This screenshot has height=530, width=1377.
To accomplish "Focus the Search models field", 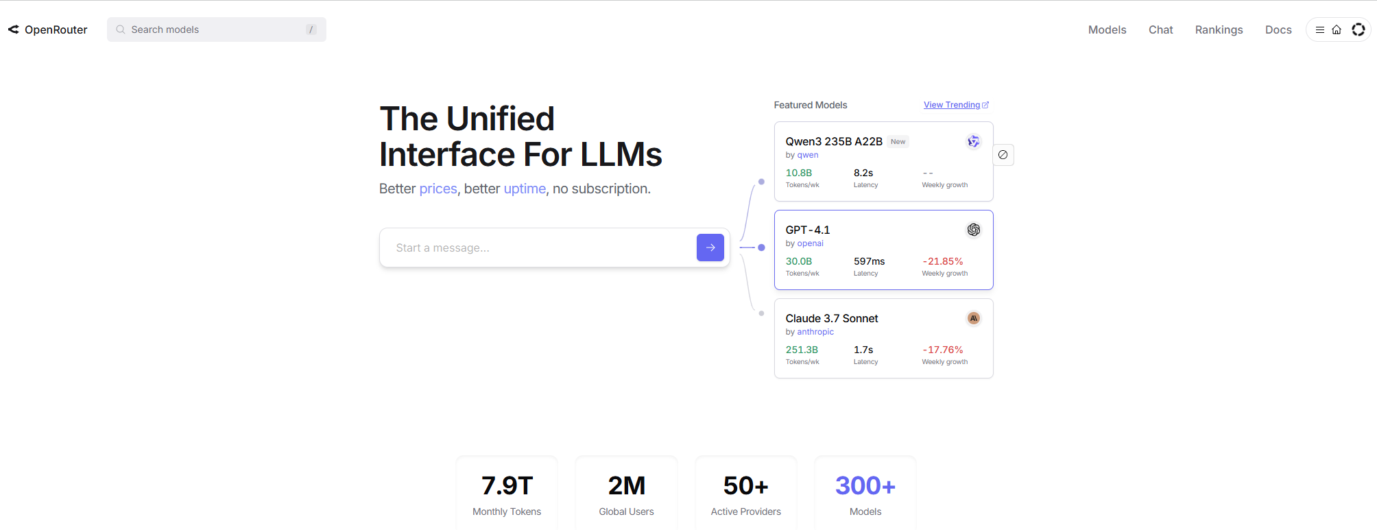I will click(217, 29).
